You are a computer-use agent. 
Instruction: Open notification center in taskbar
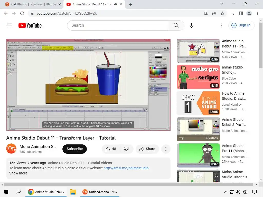pos(255,192)
